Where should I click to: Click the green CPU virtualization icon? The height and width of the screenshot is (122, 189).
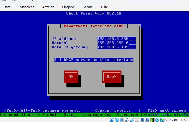[152, 120]
